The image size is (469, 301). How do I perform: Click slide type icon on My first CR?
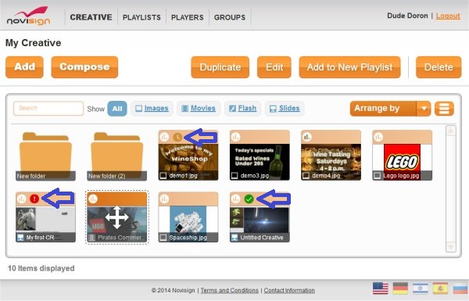pyautogui.click(x=20, y=238)
